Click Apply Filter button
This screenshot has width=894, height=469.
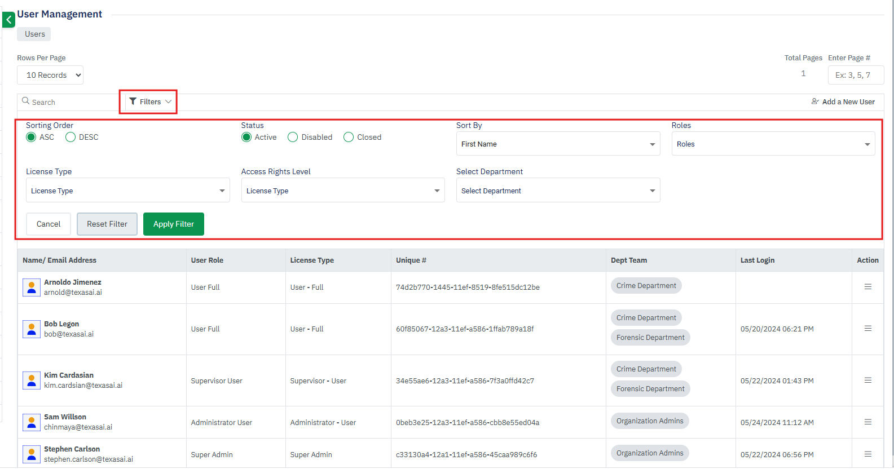(174, 224)
